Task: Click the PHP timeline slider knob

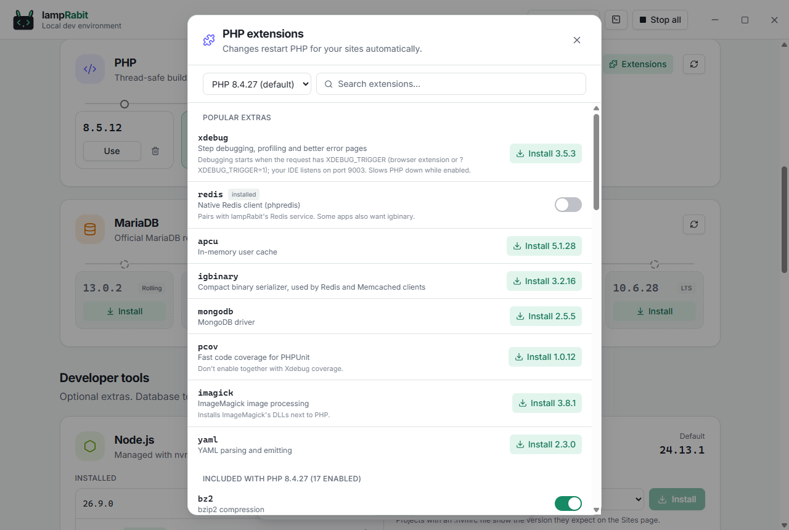Action: pyautogui.click(x=125, y=104)
